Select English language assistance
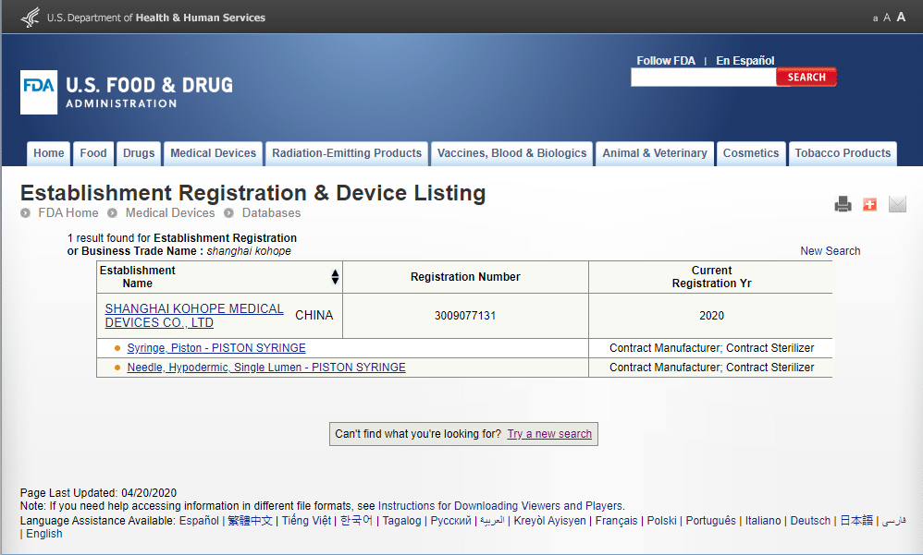The height and width of the screenshot is (555, 923). pyautogui.click(x=44, y=534)
